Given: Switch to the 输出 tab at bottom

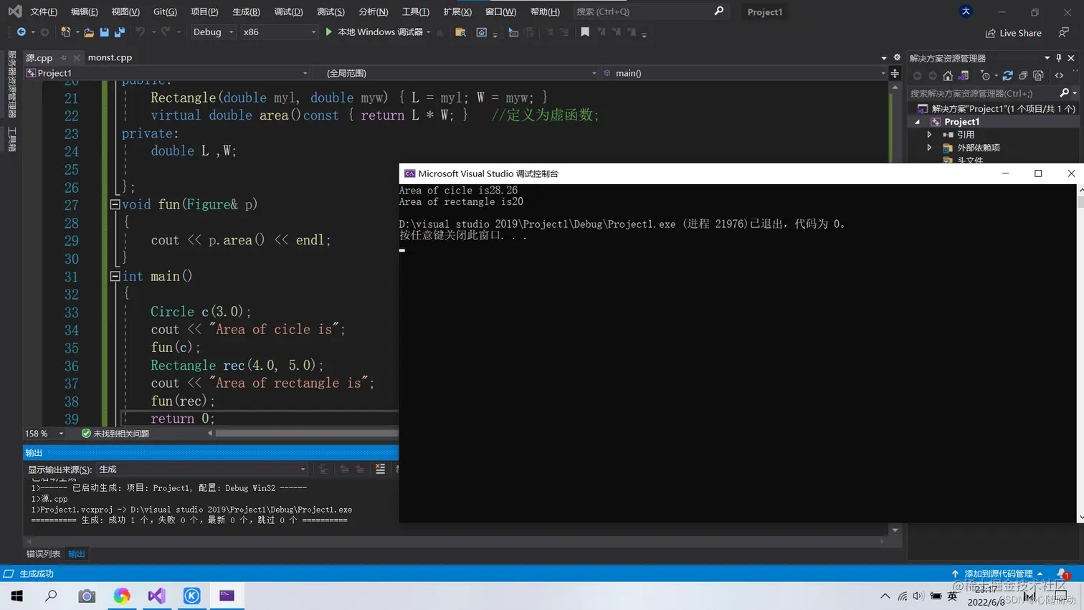Looking at the screenshot, I should pos(77,554).
